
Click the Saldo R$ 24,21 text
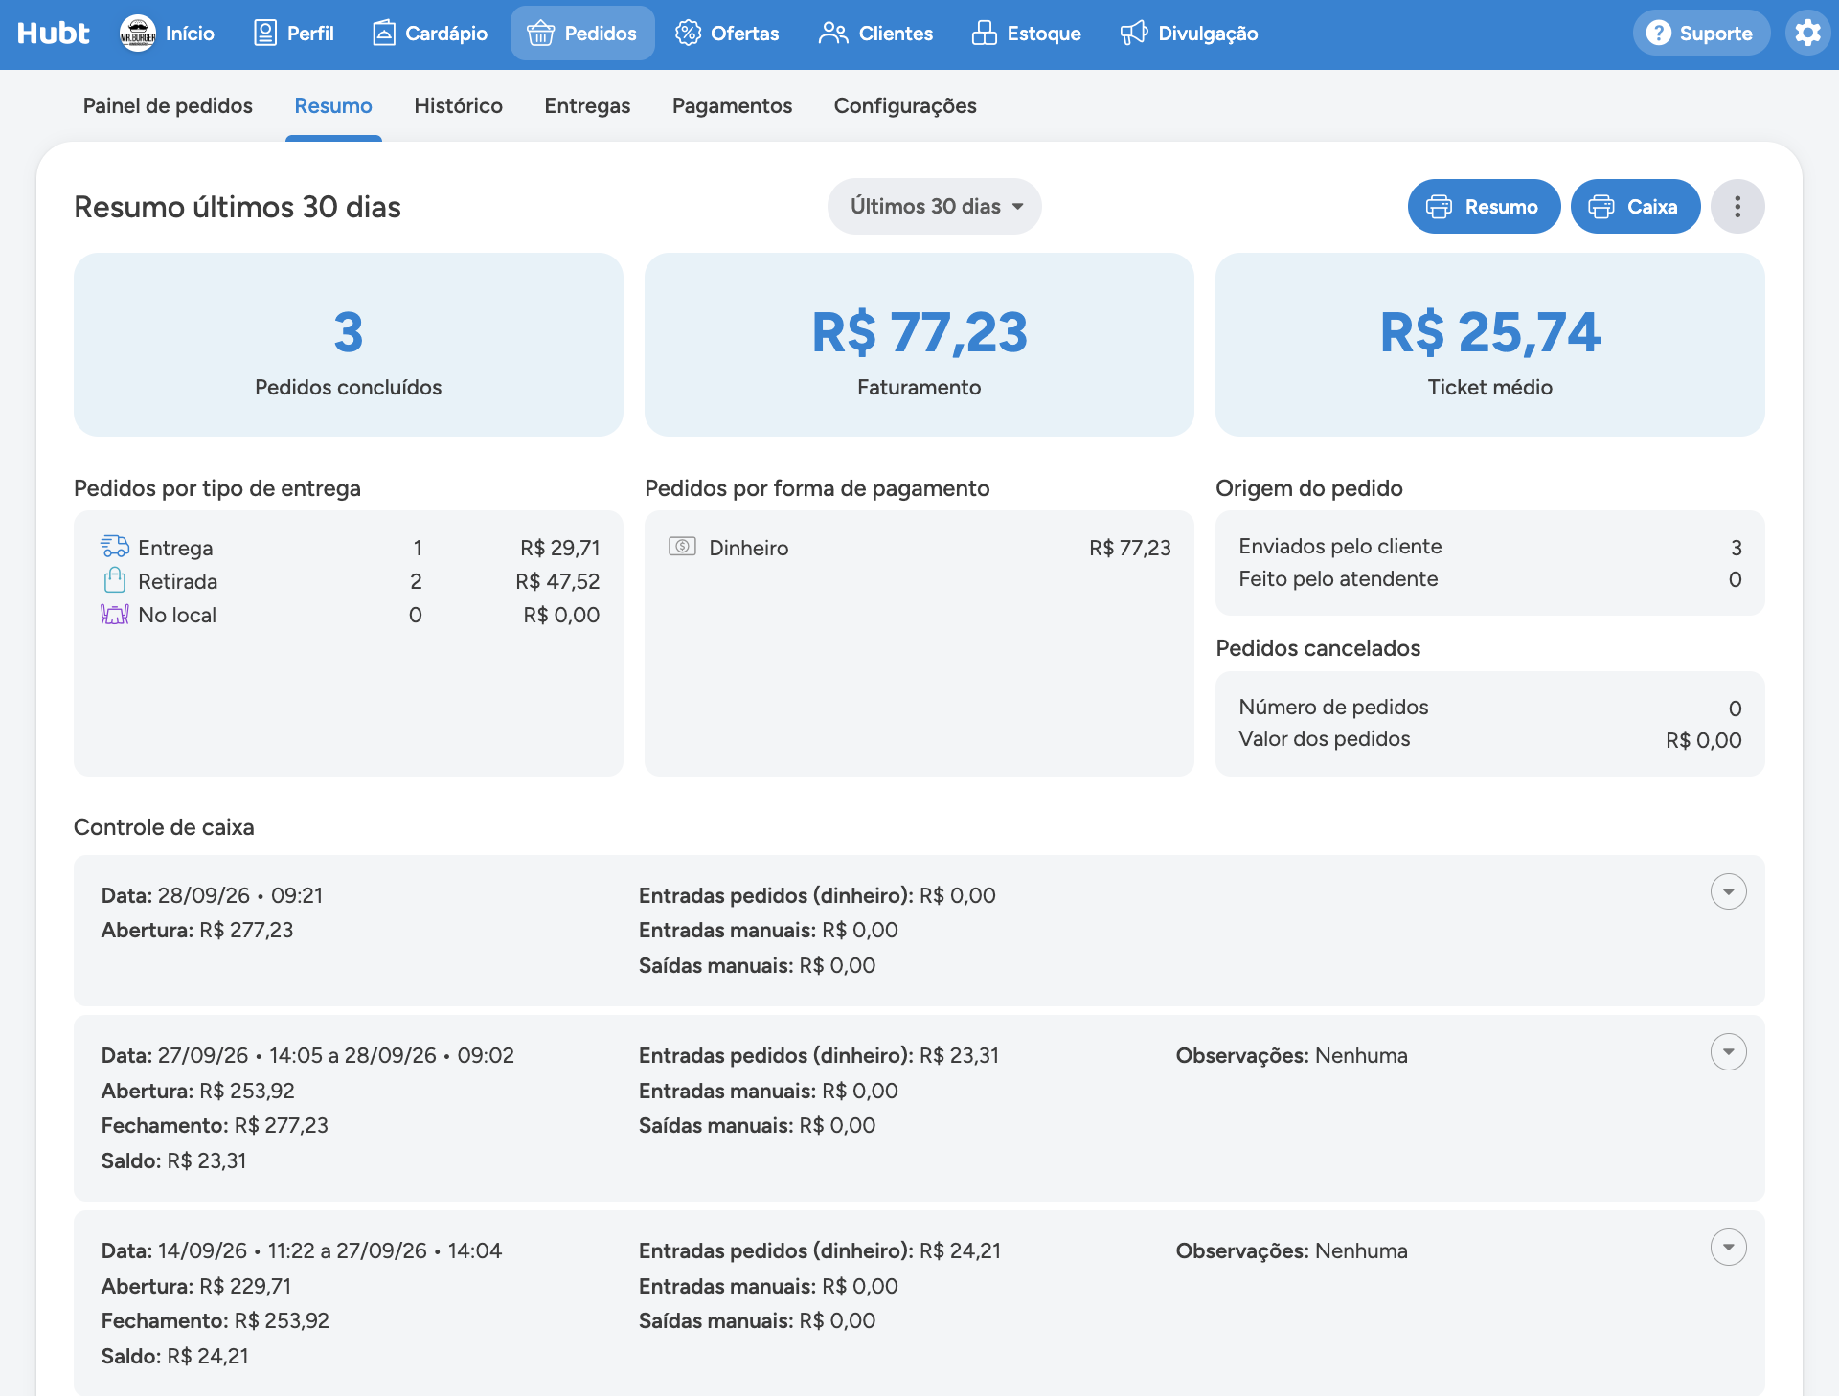click(x=174, y=1356)
